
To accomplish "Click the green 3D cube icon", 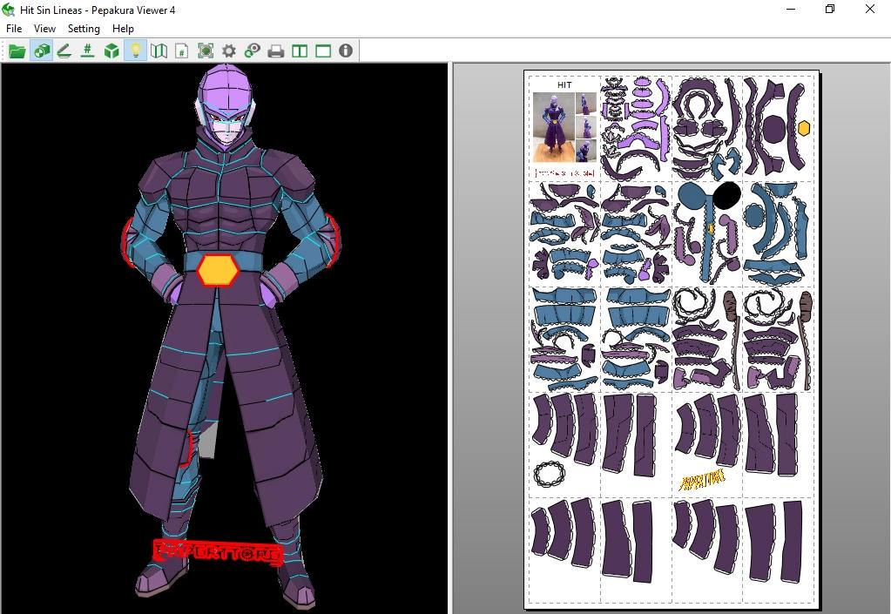I will pyautogui.click(x=111, y=51).
